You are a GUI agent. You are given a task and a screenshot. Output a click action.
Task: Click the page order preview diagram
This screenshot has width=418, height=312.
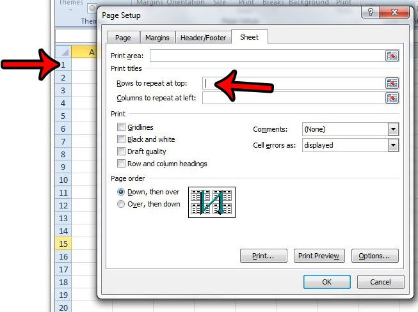tap(212, 202)
